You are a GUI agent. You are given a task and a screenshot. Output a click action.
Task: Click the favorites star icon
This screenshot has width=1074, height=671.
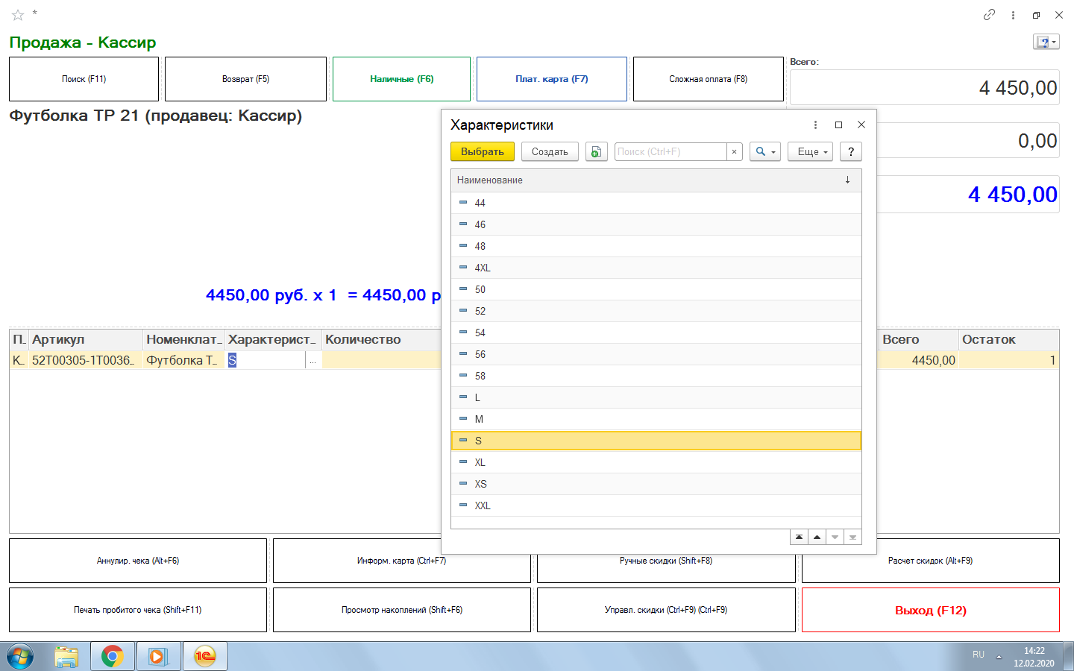18,15
